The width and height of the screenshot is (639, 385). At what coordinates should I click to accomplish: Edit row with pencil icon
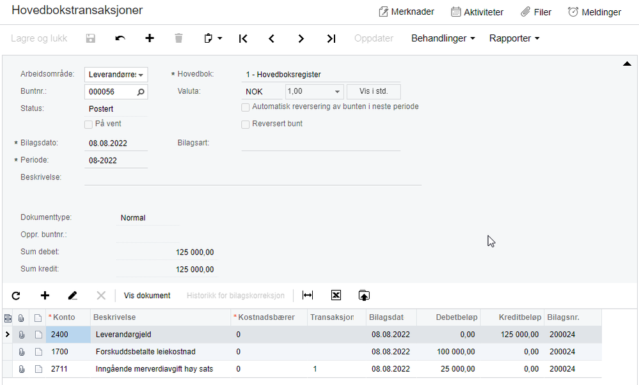coord(72,296)
